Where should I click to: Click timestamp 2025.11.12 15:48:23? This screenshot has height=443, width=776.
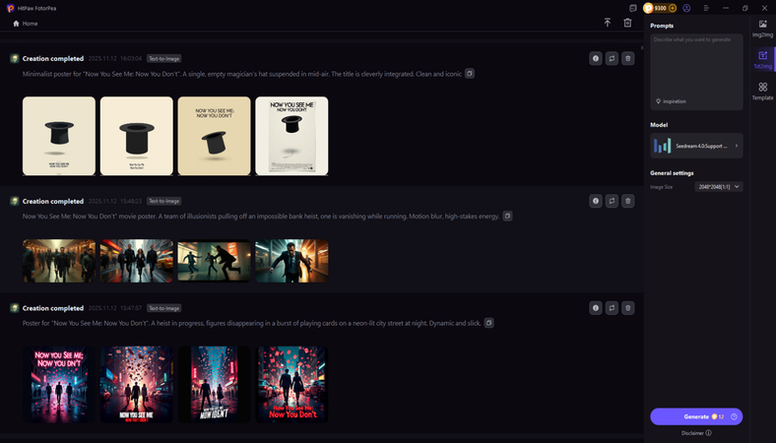pos(115,201)
